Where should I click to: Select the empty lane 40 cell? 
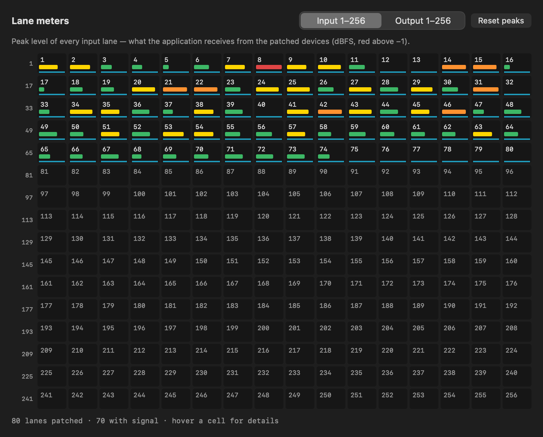pos(269,109)
